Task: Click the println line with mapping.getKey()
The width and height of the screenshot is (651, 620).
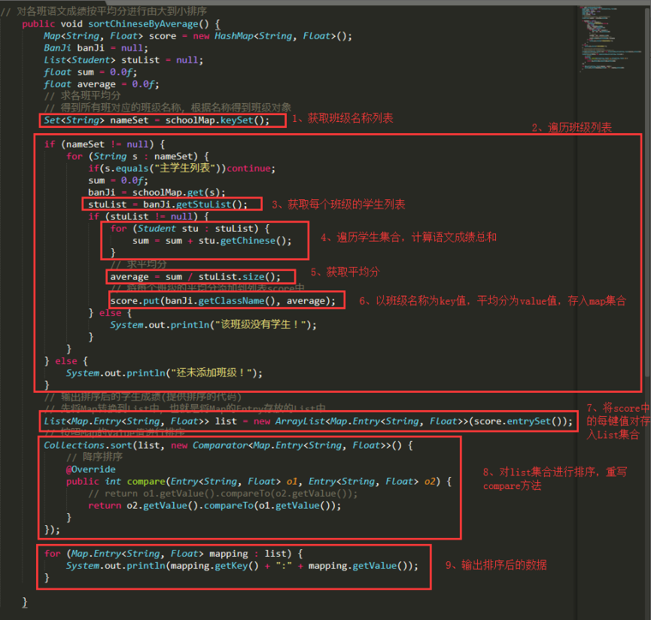Action: [242, 566]
